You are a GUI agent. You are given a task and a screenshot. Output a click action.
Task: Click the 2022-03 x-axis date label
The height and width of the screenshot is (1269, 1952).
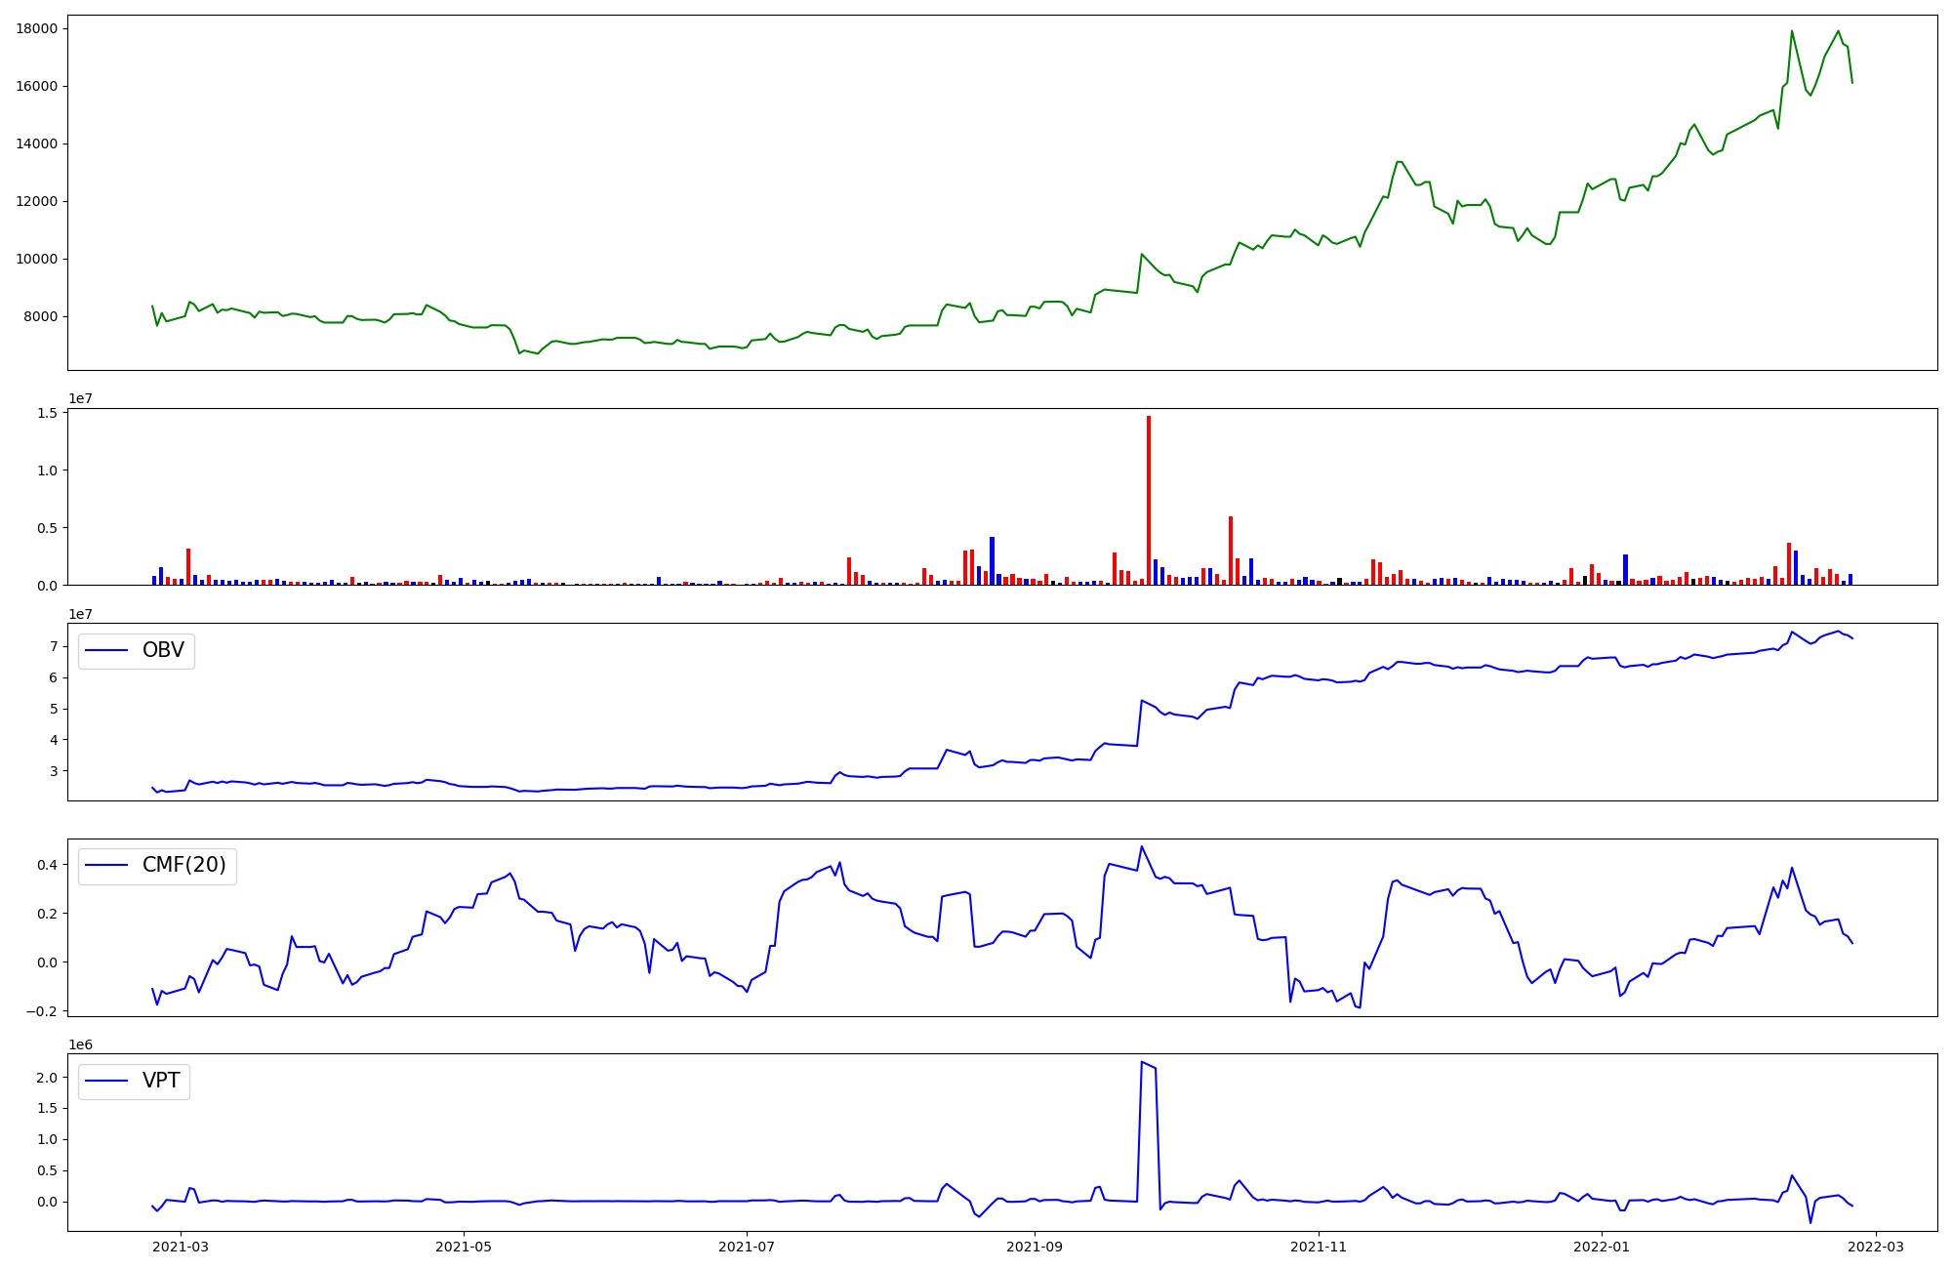tap(1876, 1247)
